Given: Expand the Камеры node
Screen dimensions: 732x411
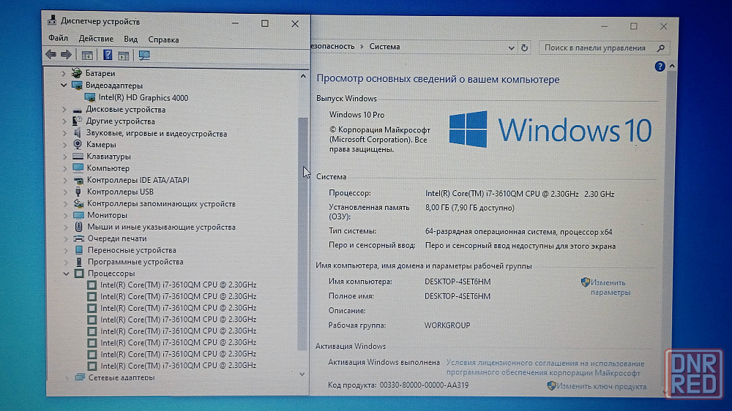Looking at the screenshot, I should [65, 145].
